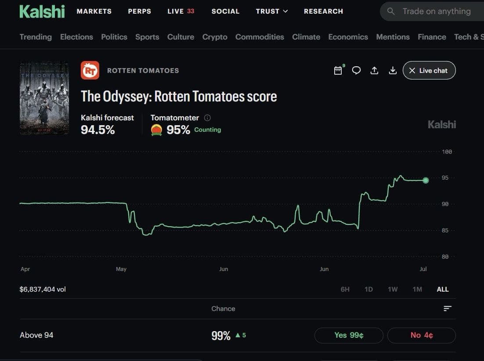Buy No at 4¢ for Above 94

[421, 335]
